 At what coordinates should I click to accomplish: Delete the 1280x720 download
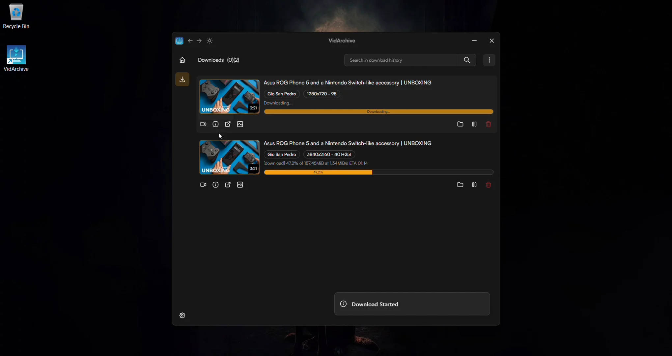(489, 124)
